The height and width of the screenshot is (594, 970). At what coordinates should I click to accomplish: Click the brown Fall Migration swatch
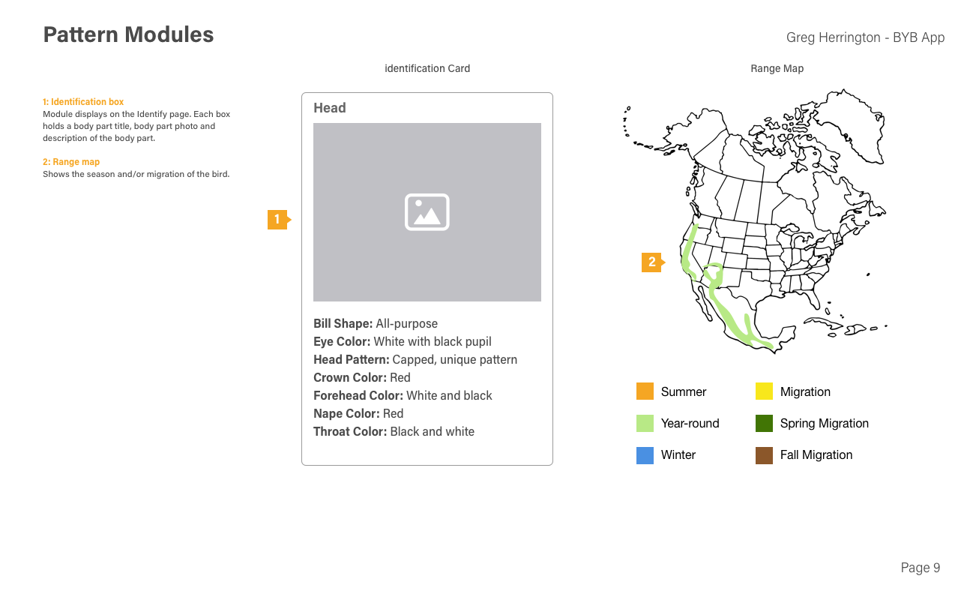pyautogui.click(x=764, y=454)
